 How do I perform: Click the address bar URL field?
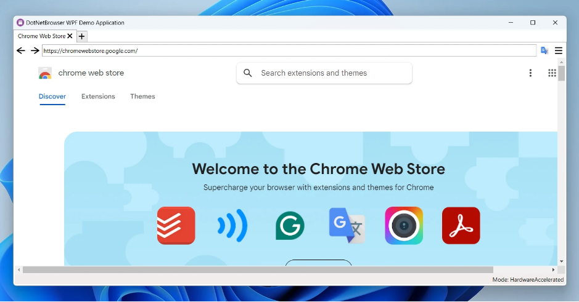click(289, 51)
